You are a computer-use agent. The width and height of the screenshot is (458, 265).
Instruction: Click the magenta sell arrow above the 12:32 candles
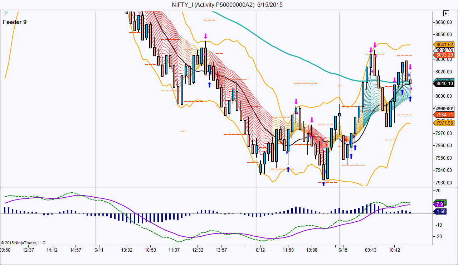[x=205, y=36]
